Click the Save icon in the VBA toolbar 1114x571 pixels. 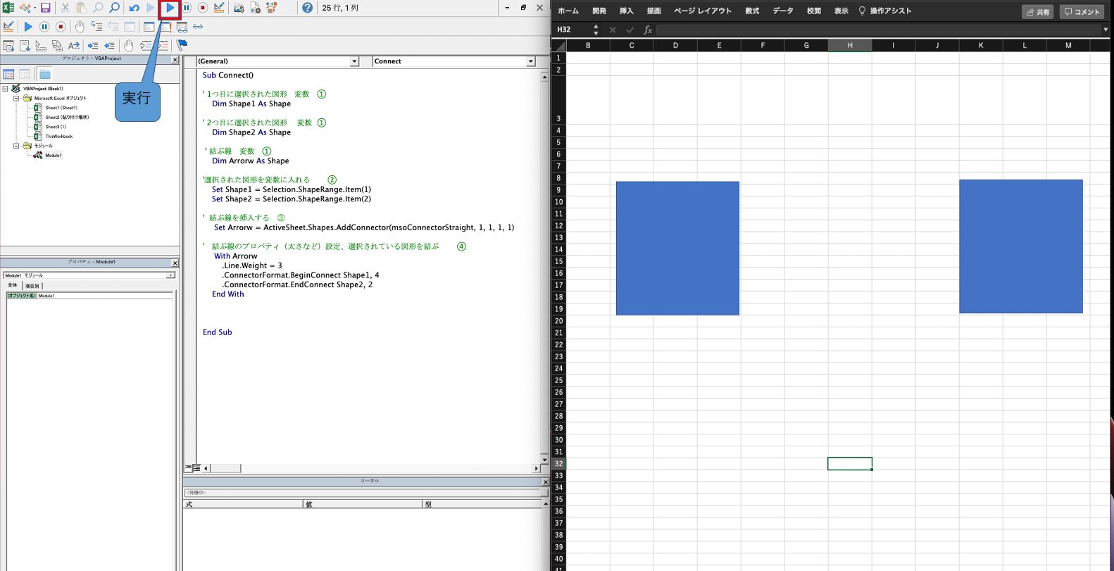coord(45,8)
